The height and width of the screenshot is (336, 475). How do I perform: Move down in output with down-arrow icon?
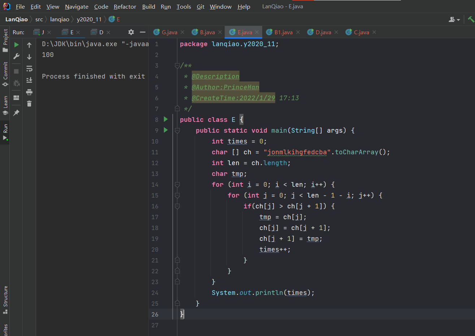(x=29, y=57)
